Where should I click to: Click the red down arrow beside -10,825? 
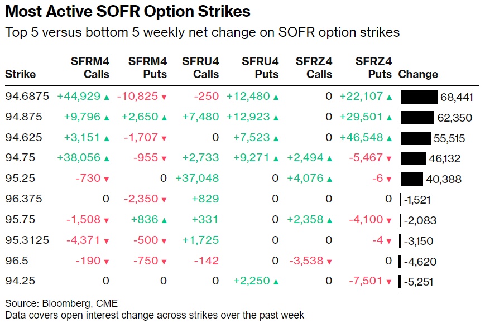tap(164, 98)
